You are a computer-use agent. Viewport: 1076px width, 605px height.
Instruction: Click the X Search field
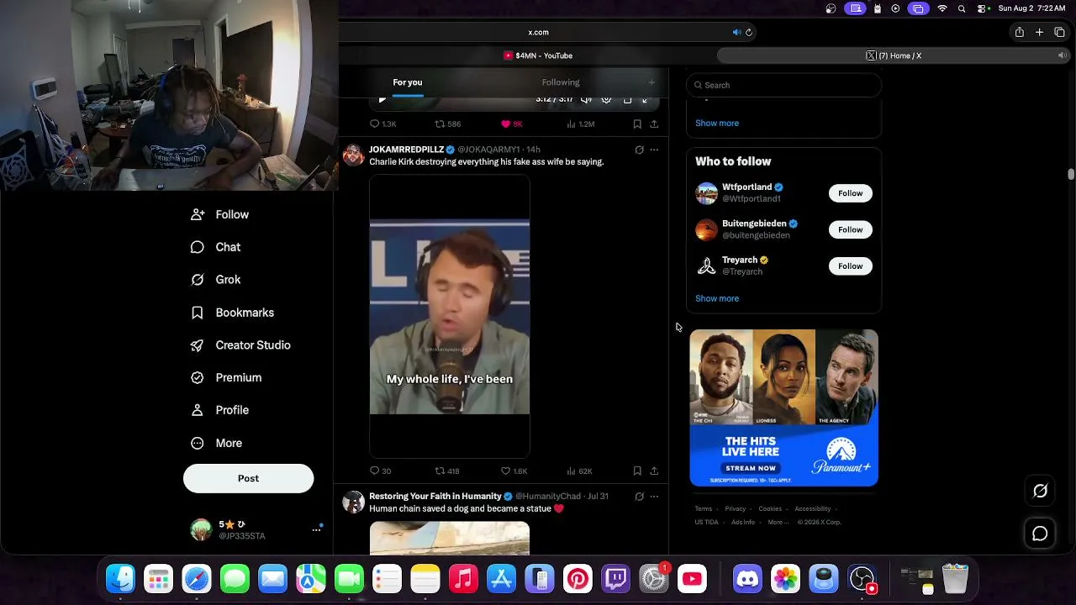(x=783, y=85)
